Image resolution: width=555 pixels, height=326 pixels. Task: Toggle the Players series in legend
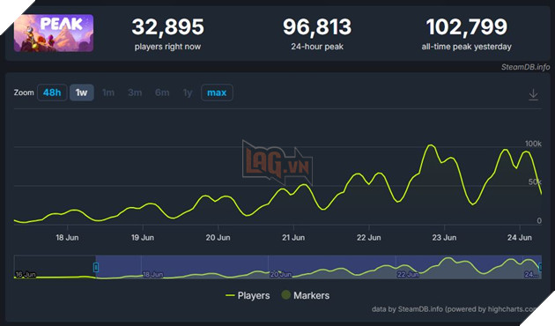[248, 295]
